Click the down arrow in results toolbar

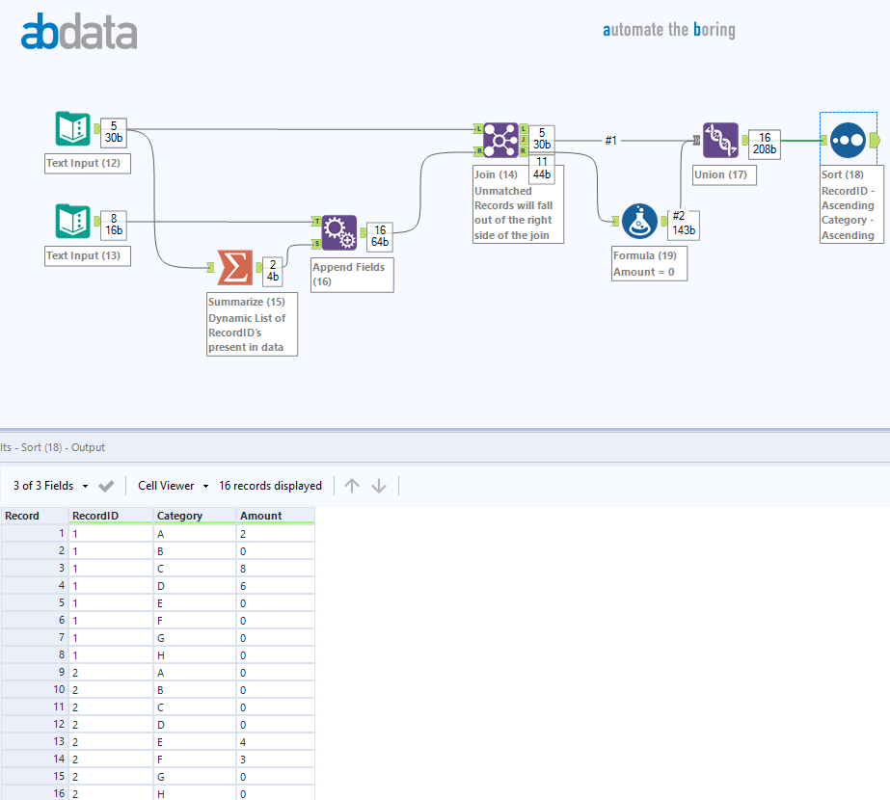(x=379, y=486)
